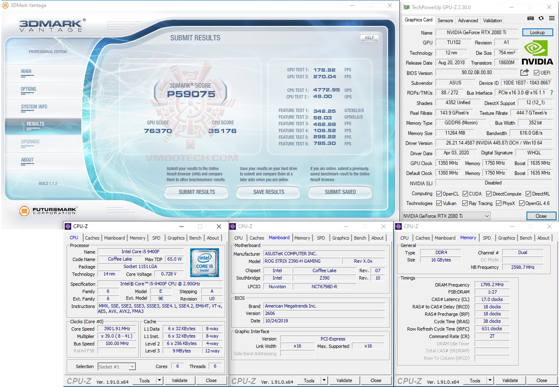Click the Close button in GPU-Z
559x387 pixels.
[x=541, y=216]
